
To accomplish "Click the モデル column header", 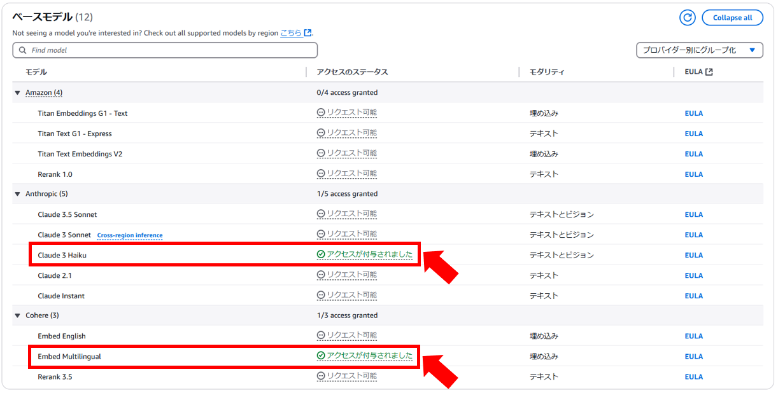I will coord(36,72).
